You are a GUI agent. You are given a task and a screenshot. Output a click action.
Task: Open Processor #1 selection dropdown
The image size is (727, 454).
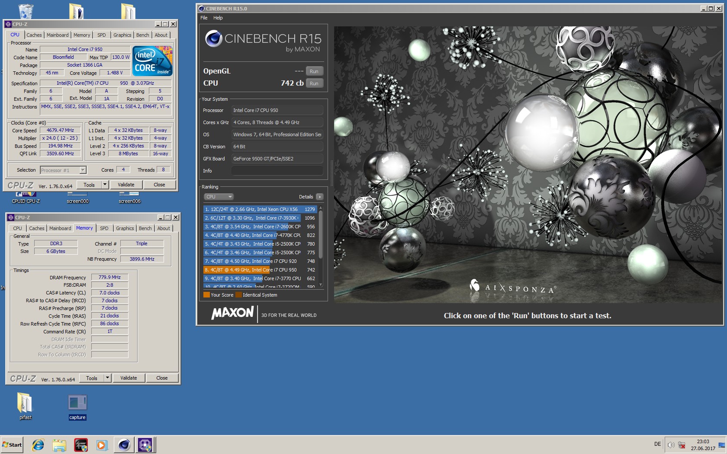(x=63, y=170)
